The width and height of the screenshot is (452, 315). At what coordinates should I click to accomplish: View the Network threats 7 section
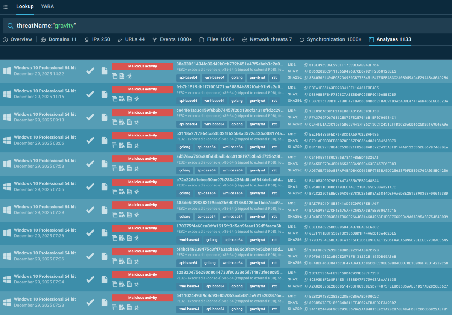267,39
